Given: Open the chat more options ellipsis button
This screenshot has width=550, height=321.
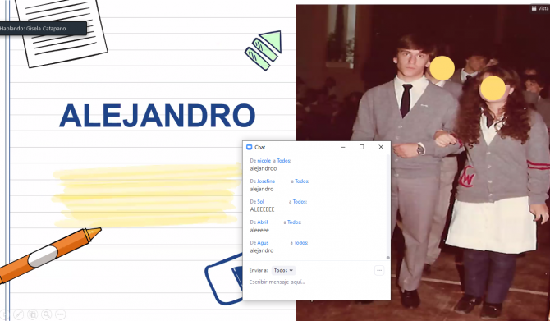Looking at the screenshot, I should (x=379, y=270).
